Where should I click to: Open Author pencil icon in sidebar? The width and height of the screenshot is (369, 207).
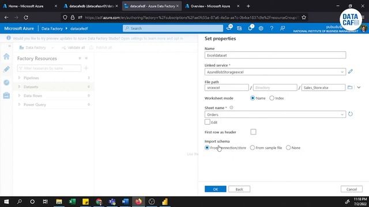click(6, 69)
